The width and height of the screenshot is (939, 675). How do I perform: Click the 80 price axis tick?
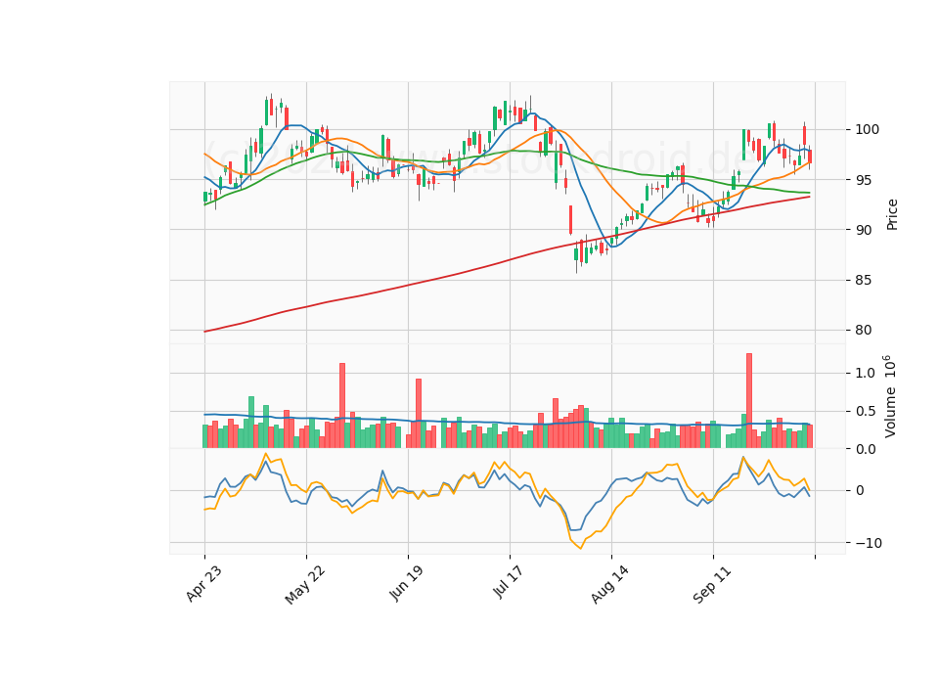tap(863, 330)
